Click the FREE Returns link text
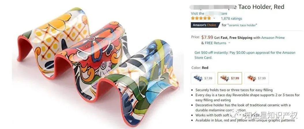The image size is (304, 129). (x=215, y=43)
